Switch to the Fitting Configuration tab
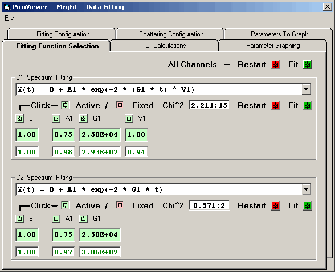The width and height of the screenshot is (335, 272). [x=62, y=34]
